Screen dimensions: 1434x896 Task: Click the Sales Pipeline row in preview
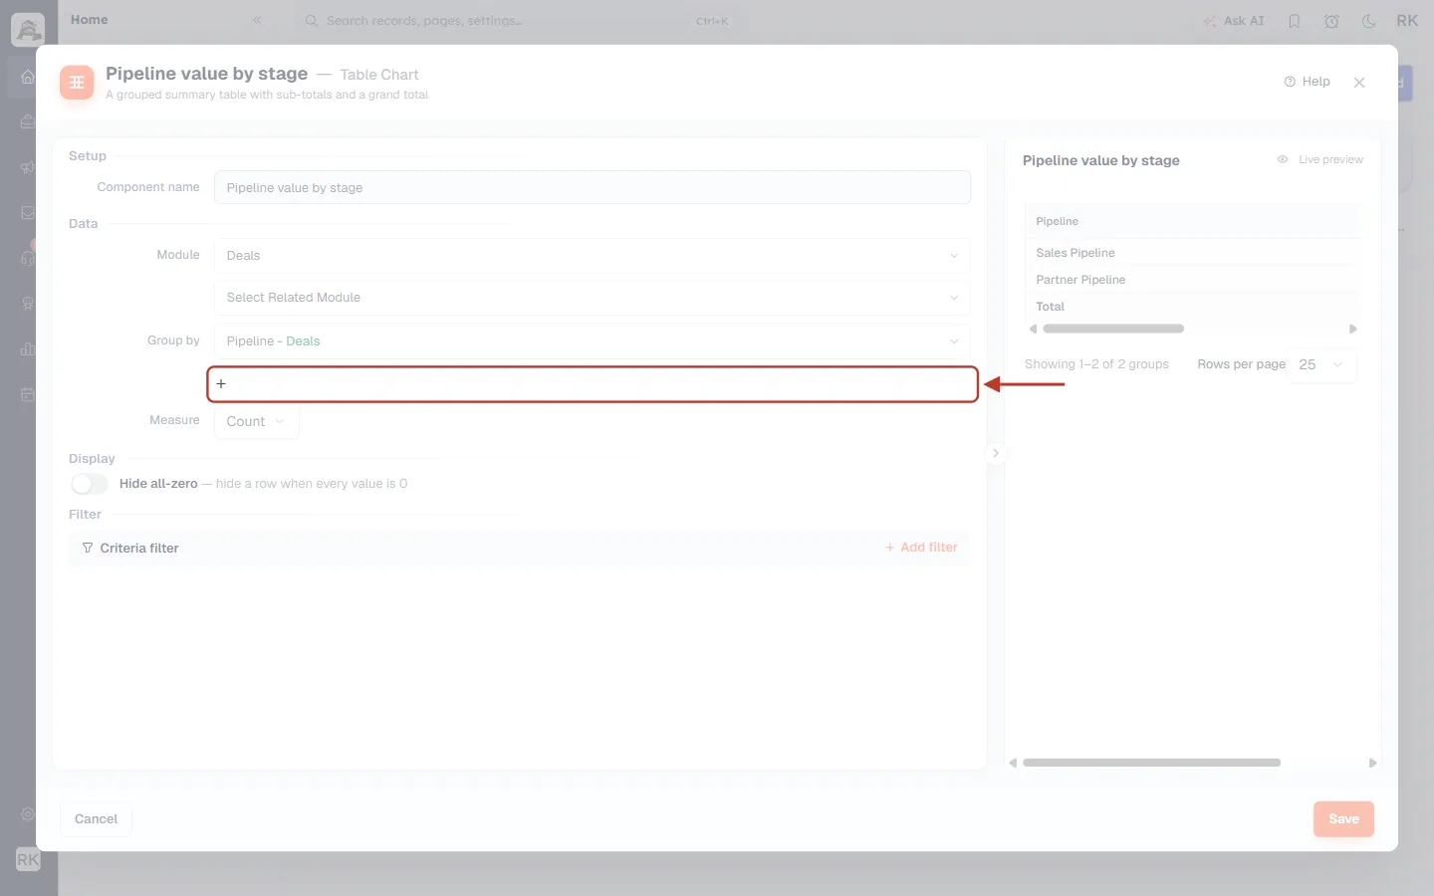tap(1192, 253)
